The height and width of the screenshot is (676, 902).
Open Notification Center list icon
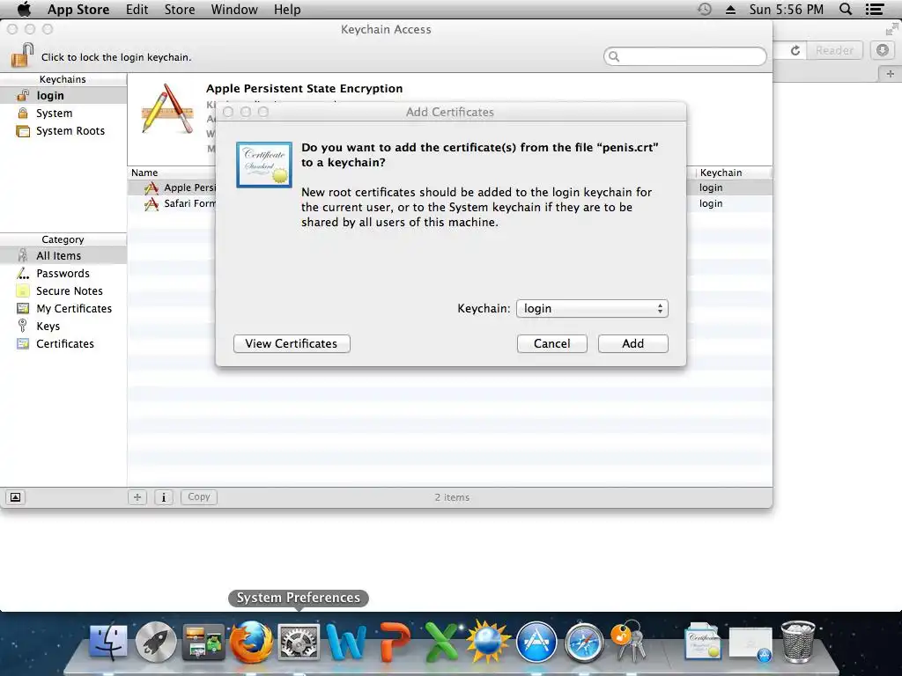(875, 9)
